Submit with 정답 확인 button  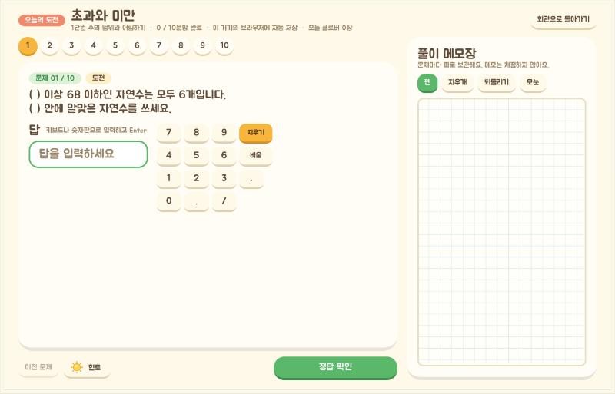pyautogui.click(x=335, y=367)
